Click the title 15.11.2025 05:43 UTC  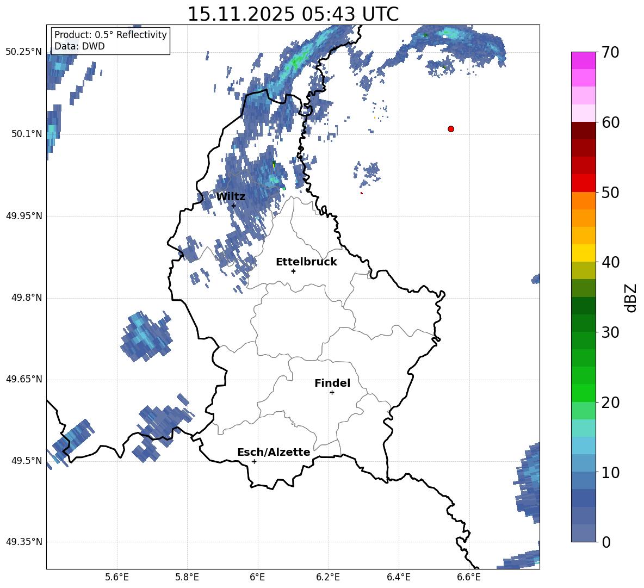point(293,14)
